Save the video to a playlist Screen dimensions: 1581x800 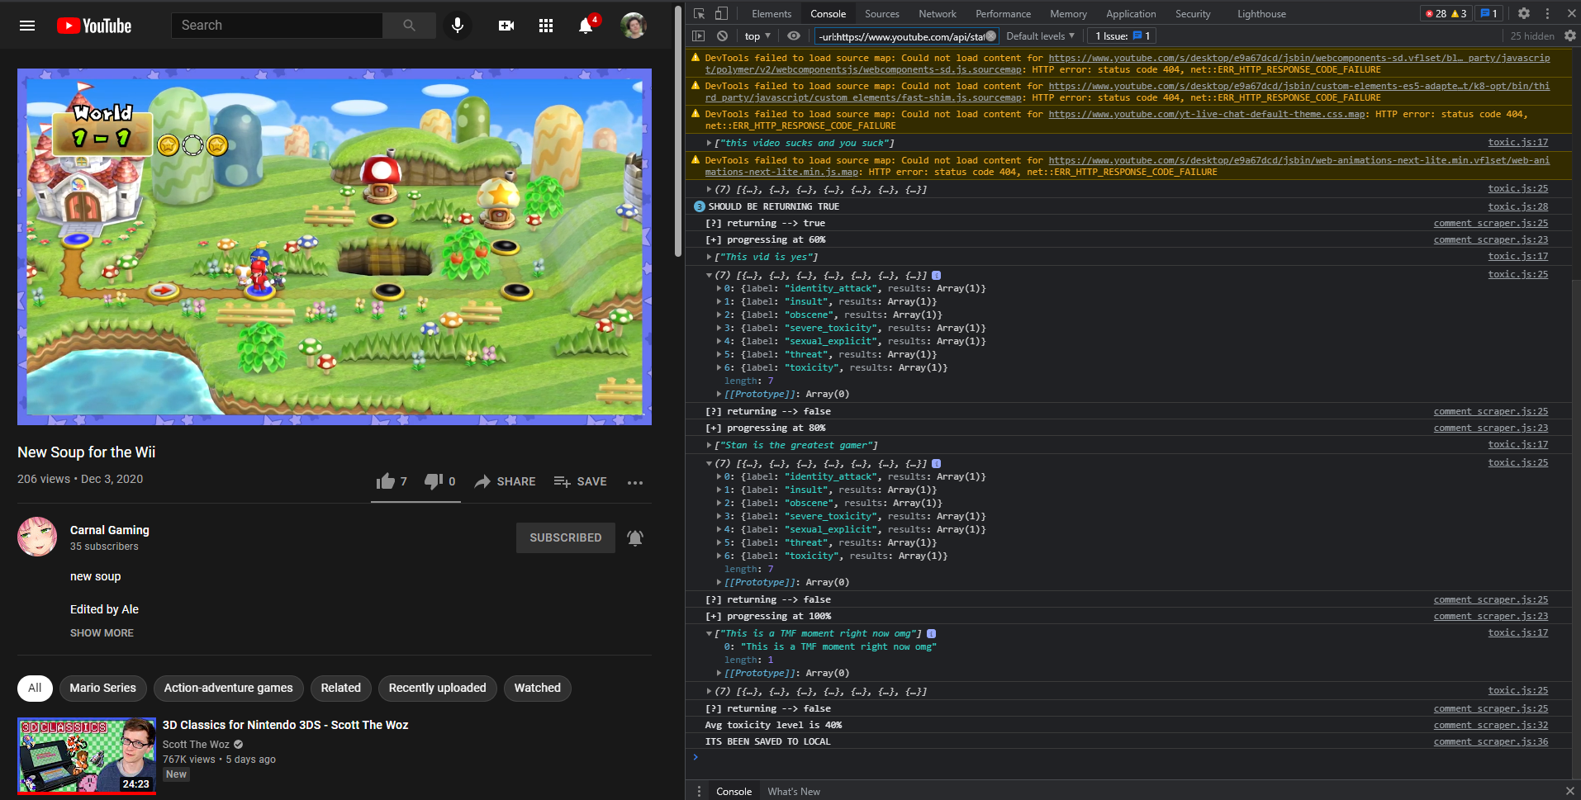(580, 481)
